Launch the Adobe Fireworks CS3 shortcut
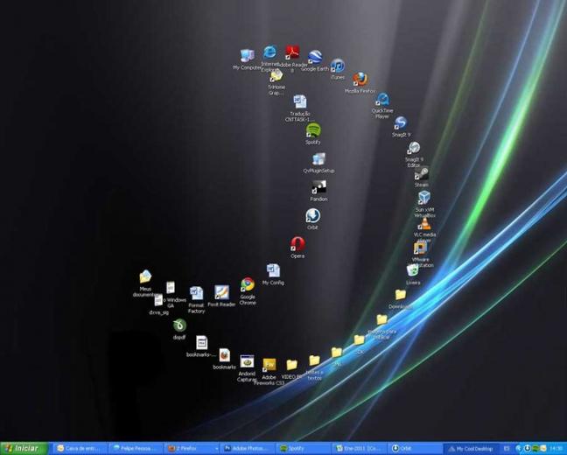The height and width of the screenshot is (455, 567). (269, 365)
